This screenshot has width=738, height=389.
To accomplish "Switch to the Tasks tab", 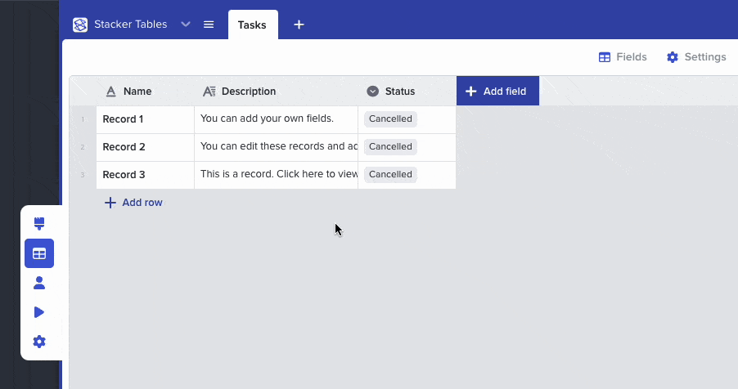I will point(252,25).
